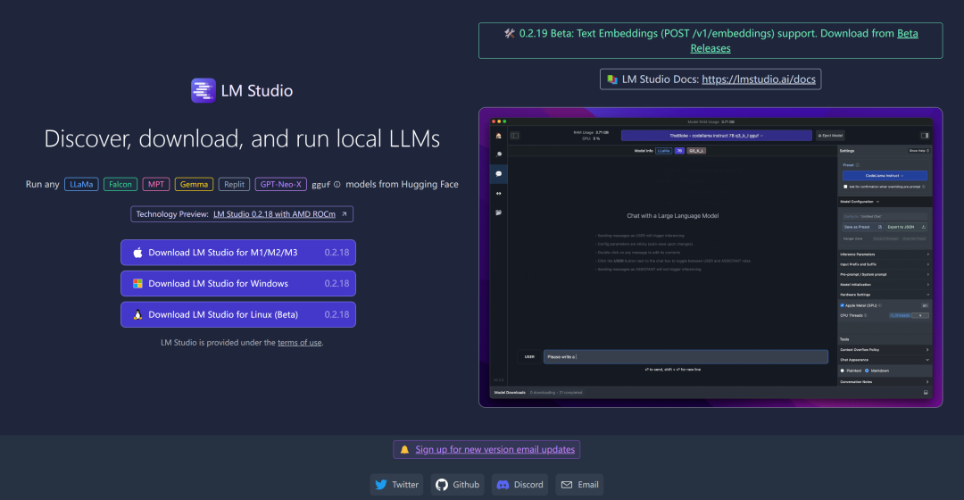Image resolution: width=964 pixels, height=500 pixels.
Task: Click Model Downloads in preview status bar
Action: pyautogui.click(x=510, y=392)
